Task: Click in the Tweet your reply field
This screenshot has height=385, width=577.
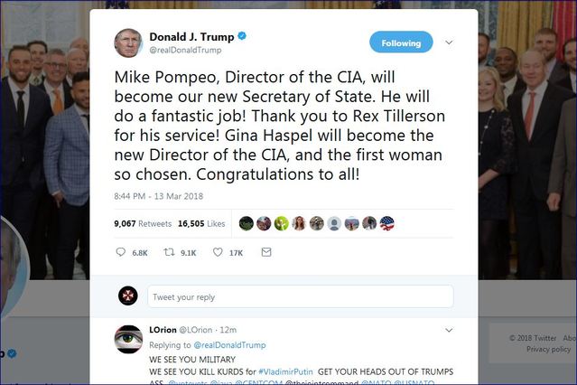Action: tap(300, 296)
